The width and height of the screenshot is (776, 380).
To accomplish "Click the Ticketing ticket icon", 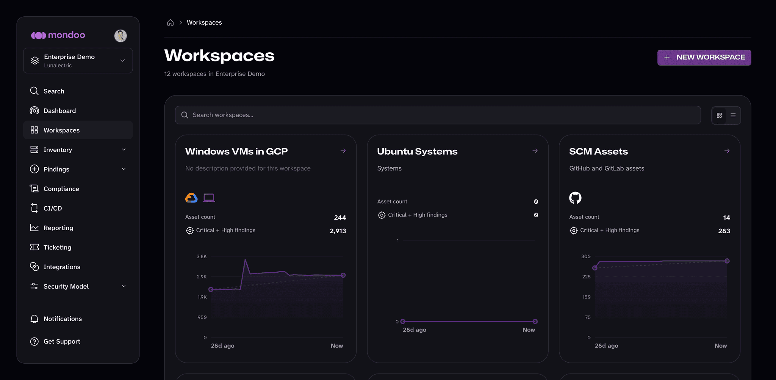I will click(34, 247).
